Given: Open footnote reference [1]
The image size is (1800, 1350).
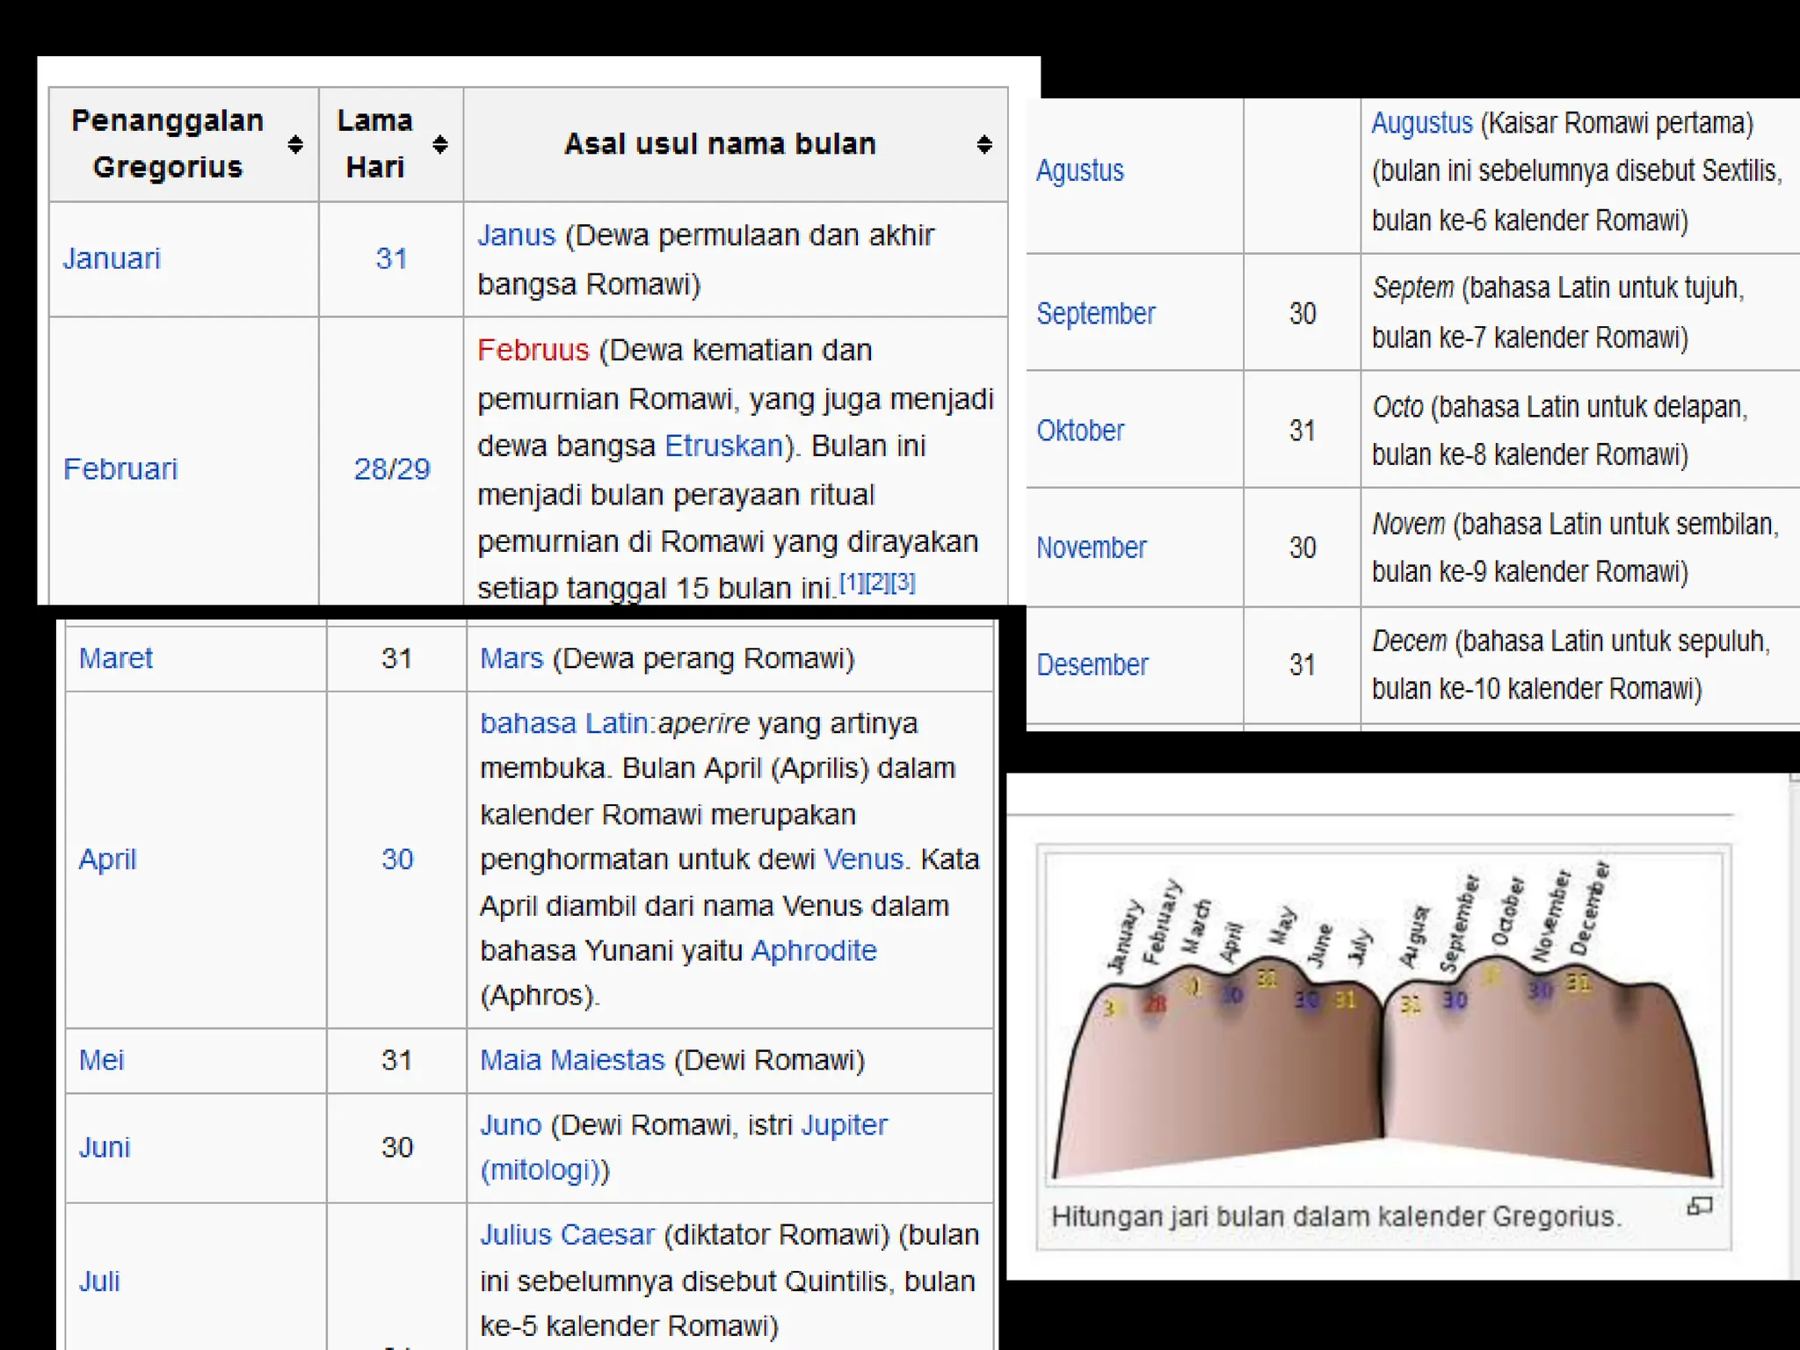Looking at the screenshot, I should click(851, 582).
